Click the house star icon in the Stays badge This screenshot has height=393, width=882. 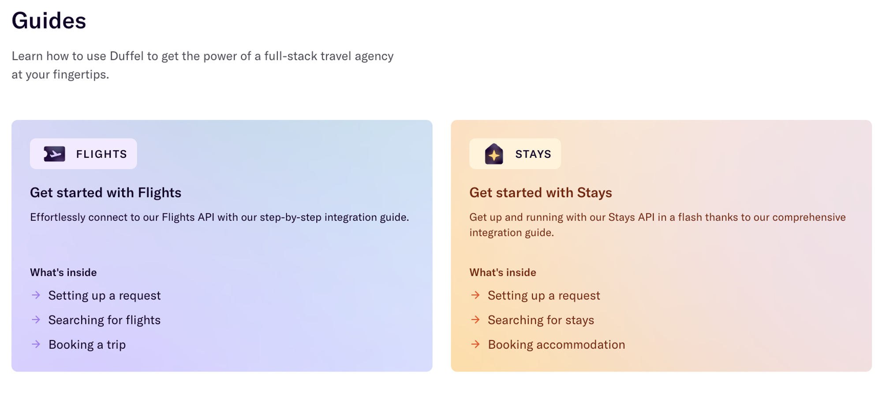494,154
